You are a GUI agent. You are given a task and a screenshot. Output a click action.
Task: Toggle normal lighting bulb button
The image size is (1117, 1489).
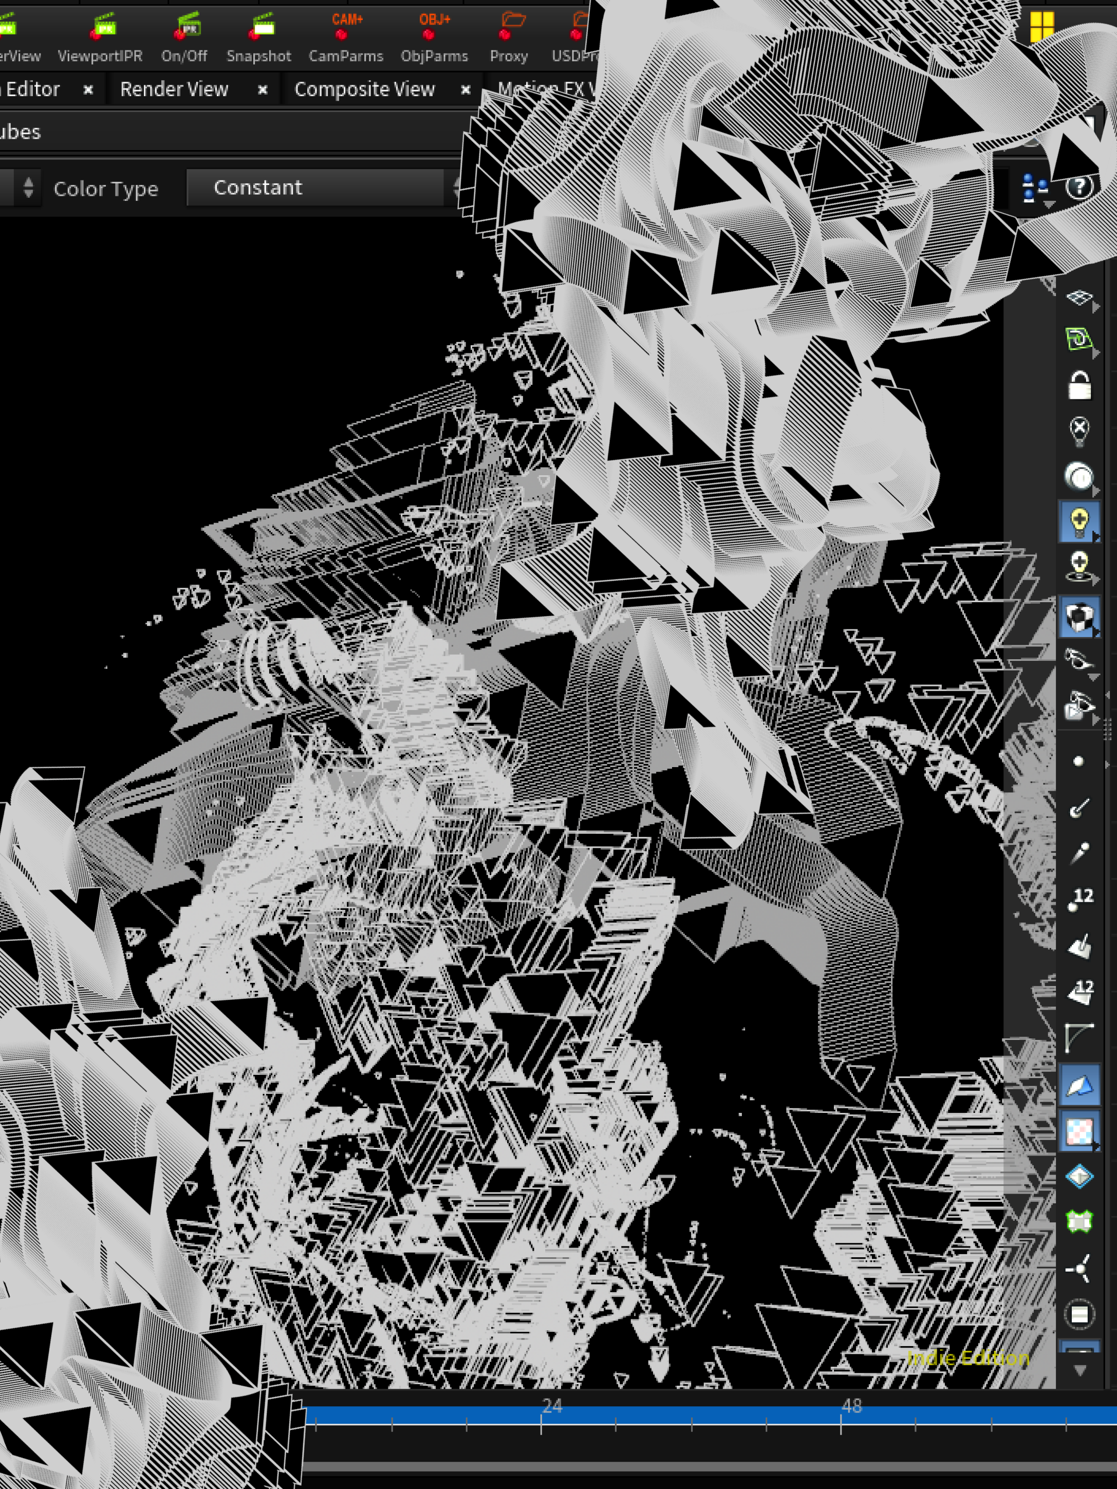[1079, 521]
